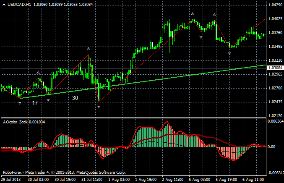Select the down fractal arrow between the two August tops
This screenshot has width=284, height=183.
click(201, 37)
